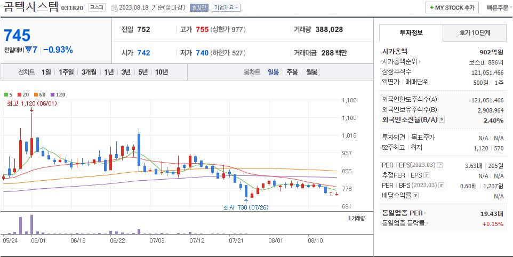Switch to the 호가10단계 tab
Image resolution: width=513 pixels, height=257 pixels.
(475, 33)
